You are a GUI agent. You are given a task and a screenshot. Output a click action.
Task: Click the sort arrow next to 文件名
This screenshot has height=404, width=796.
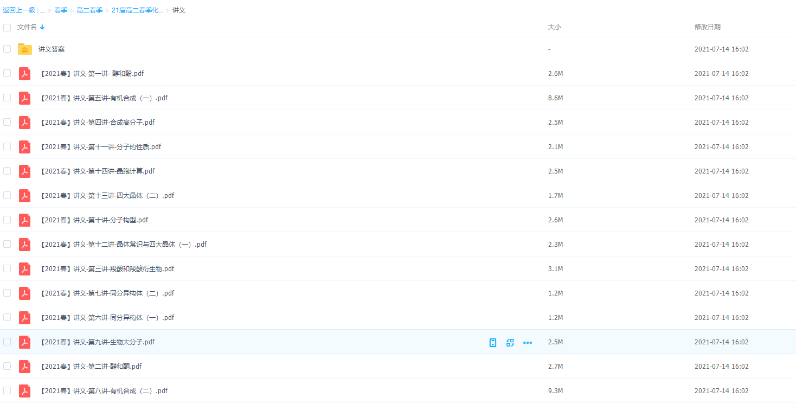coord(42,27)
